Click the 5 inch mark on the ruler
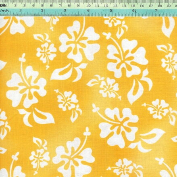The width and height of the screenshot is (177, 177). [110, 10]
